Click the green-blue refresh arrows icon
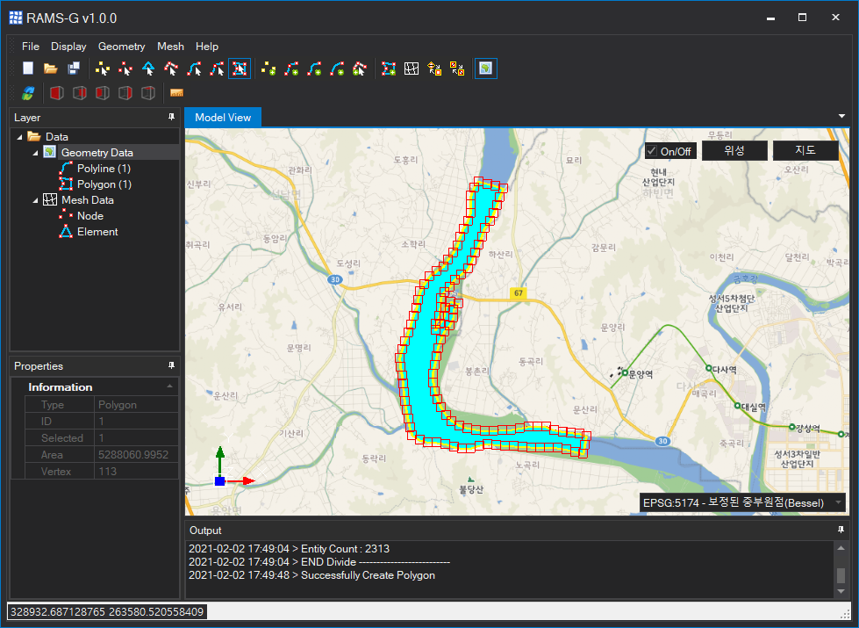 pos(28,93)
